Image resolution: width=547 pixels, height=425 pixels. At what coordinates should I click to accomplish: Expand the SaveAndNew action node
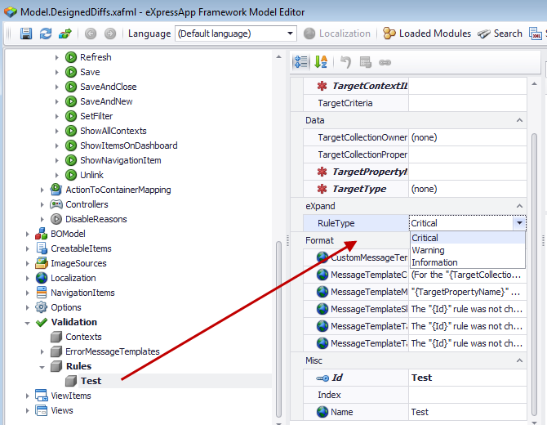(57, 101)
